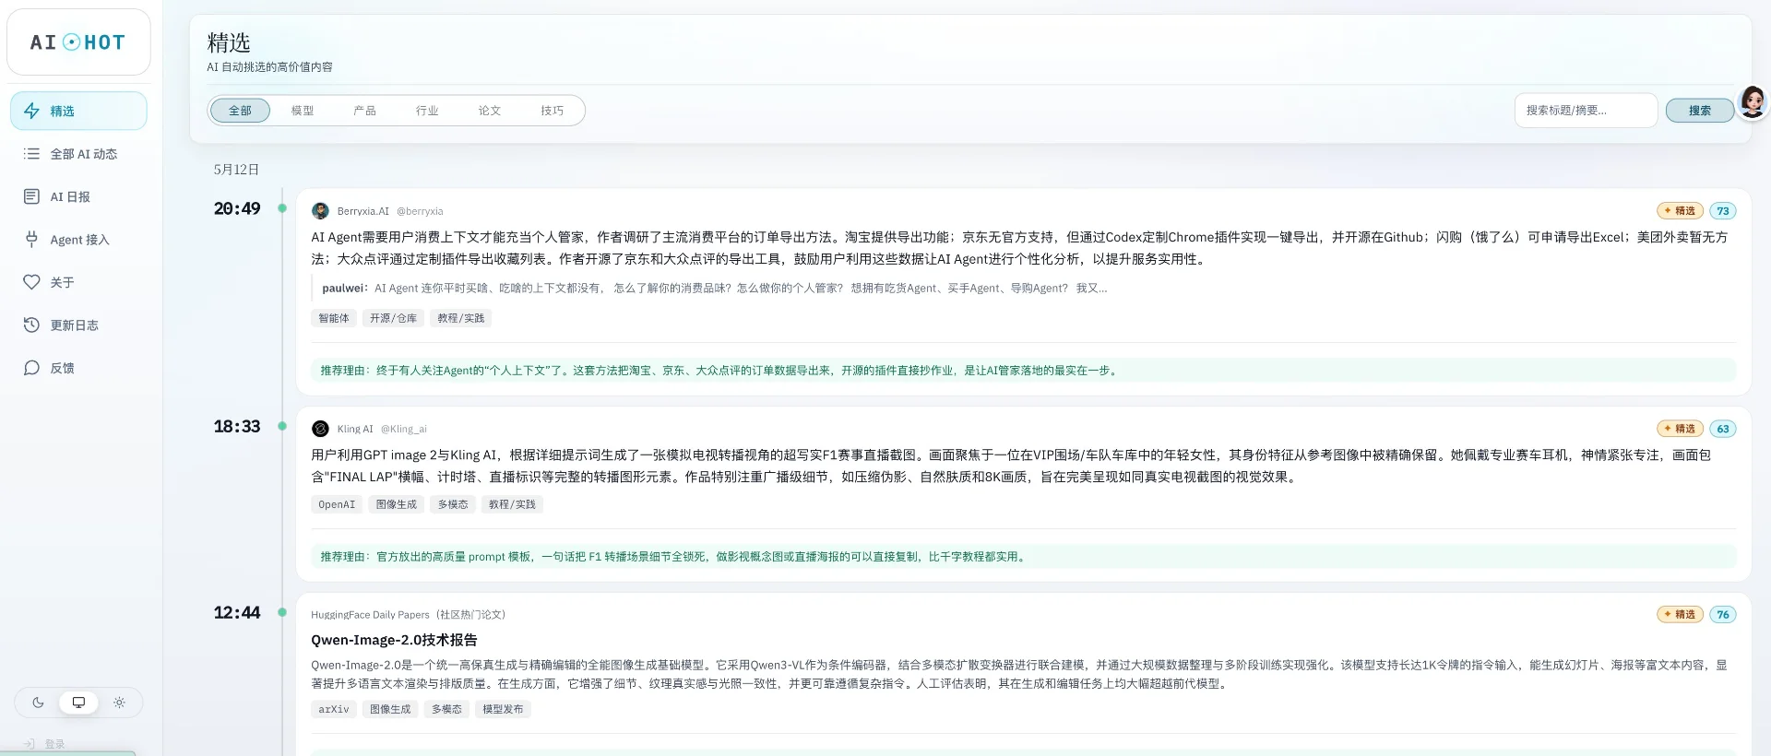Click 教程/实践 tag on Kling AI post
The width and height of the screenshot is (1771, 756).
[512, 504]
